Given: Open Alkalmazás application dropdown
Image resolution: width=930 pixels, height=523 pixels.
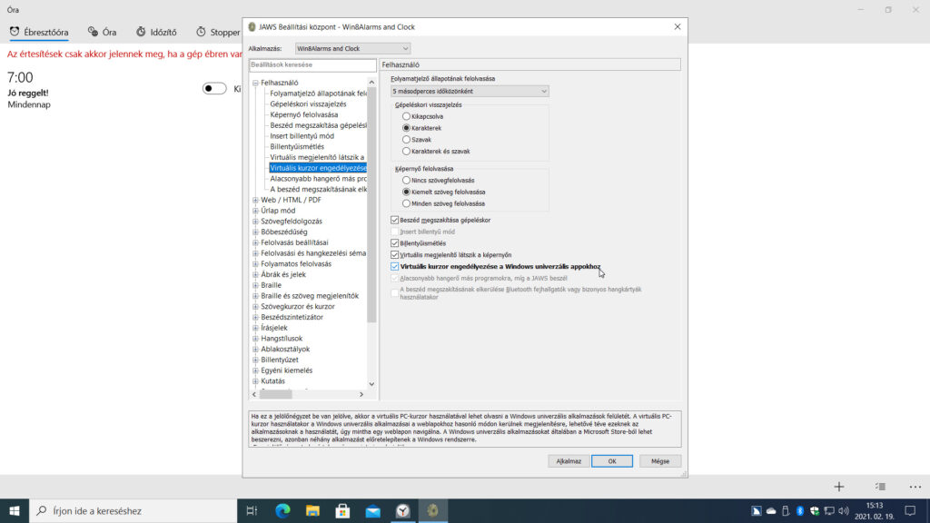Looking at the screenshot, I should (x=352, y=49).
